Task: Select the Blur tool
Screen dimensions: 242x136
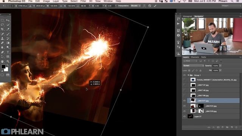Action: tap(2, 47)
